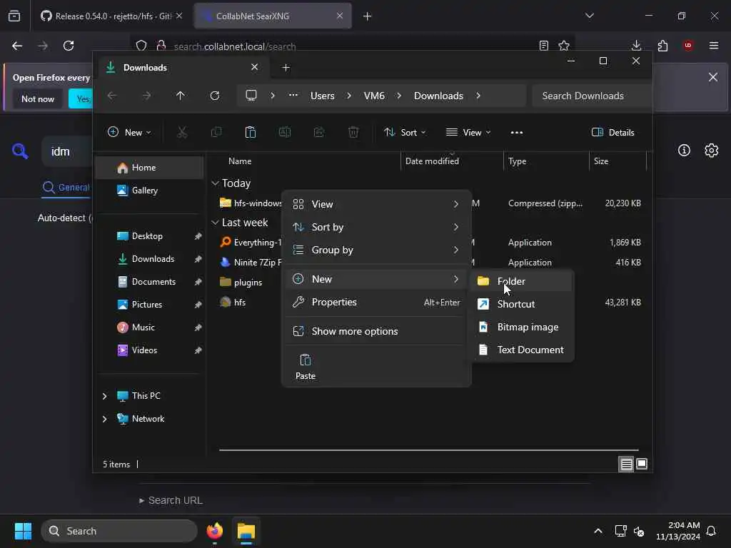Image resolution: width=731 pixels, height=548 pixels.
Task: Click the Rename icon in Explorer toolbar
Action: click(285, 132)
